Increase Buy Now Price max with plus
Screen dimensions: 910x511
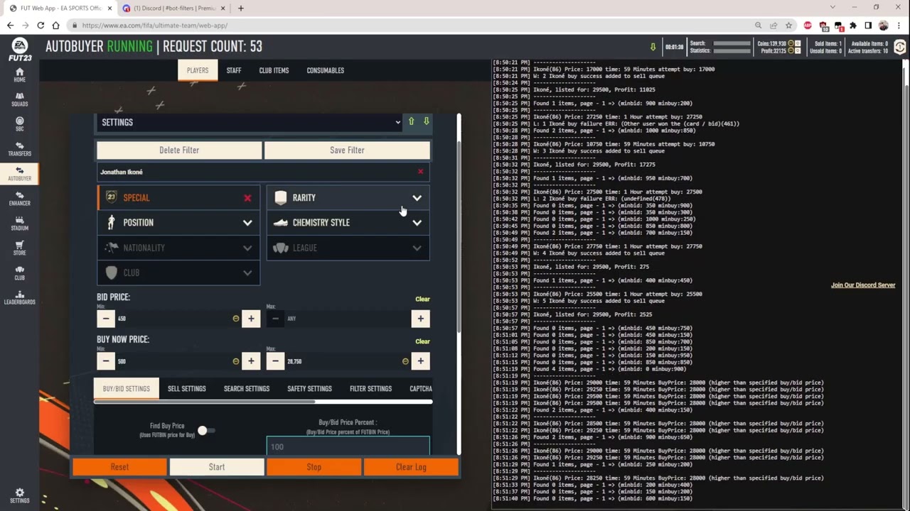coord(420,361)
